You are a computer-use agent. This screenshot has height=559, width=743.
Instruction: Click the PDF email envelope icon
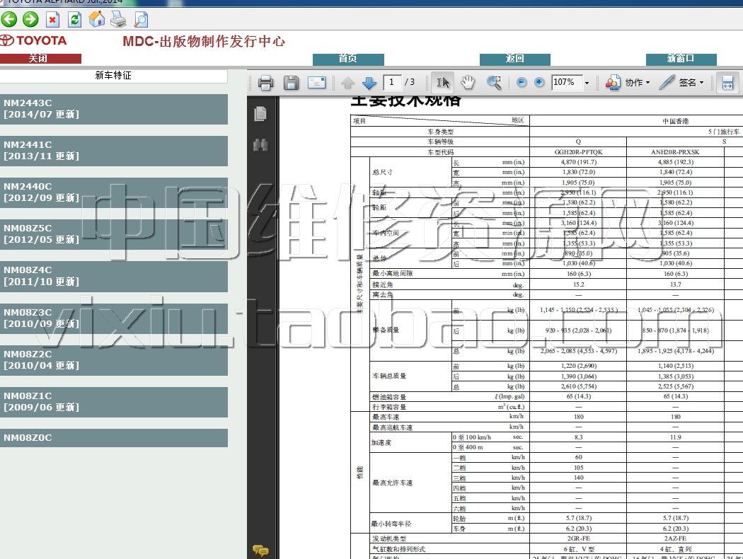point(316,83)
